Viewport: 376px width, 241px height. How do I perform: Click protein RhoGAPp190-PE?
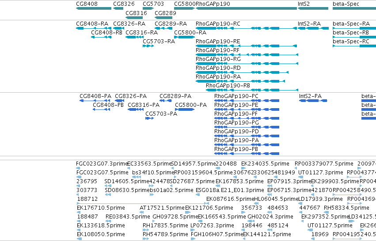pos(247,110)
